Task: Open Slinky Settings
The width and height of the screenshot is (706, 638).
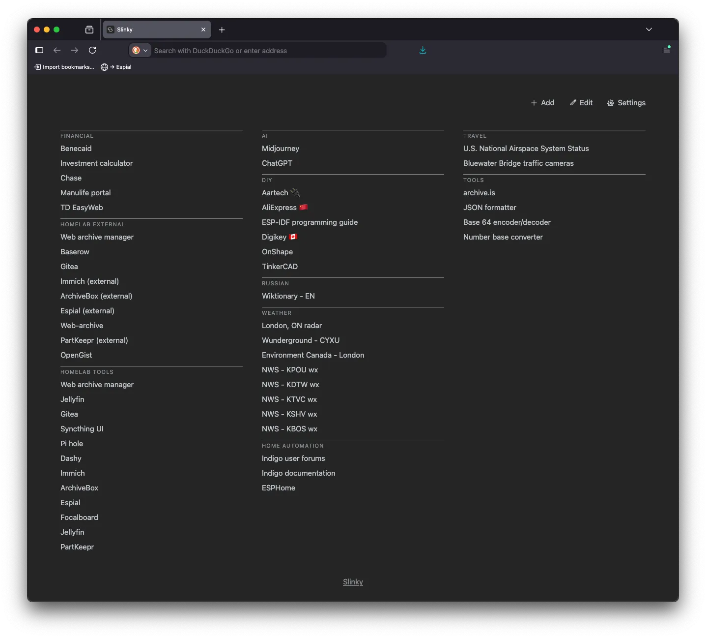Action: click(x=626, y=103)
